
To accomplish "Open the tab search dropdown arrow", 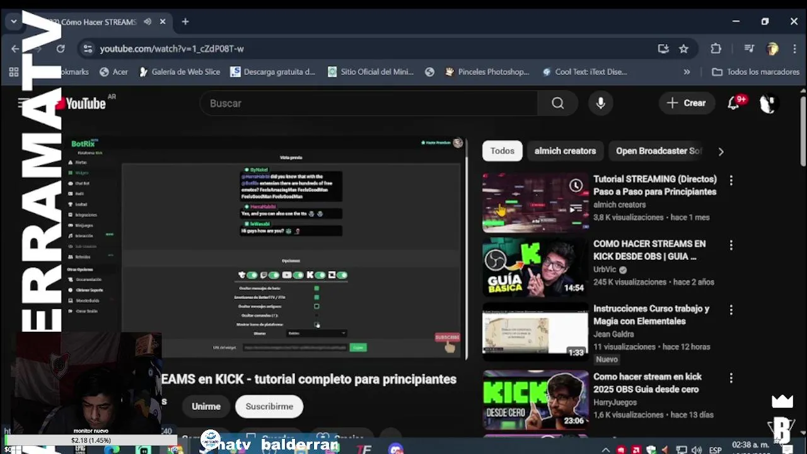I will point(13,21).
